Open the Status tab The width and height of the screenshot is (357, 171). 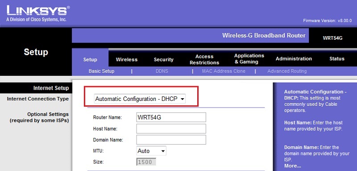[x=337, y=59]
